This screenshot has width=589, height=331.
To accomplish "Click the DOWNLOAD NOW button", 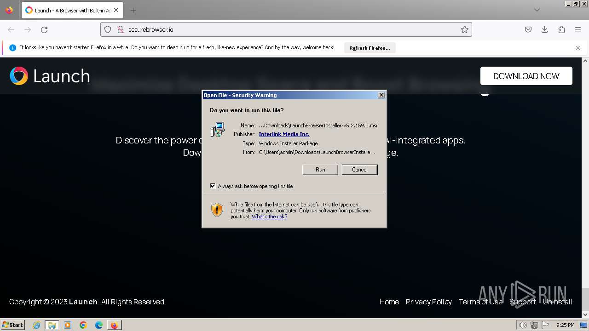I will coord(526,76).
